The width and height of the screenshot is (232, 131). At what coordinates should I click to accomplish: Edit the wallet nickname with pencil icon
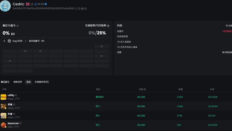32,4
